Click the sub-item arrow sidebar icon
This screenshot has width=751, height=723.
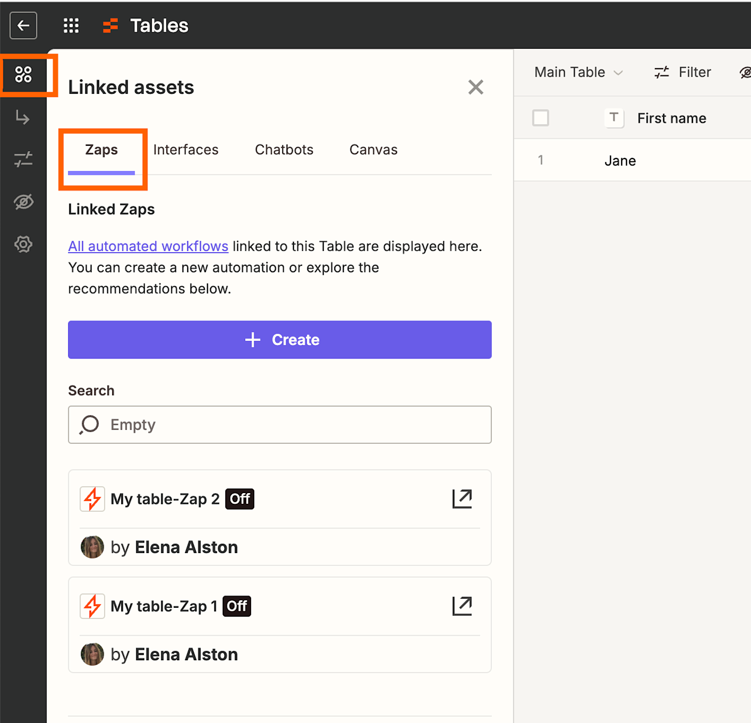point(23,117)
